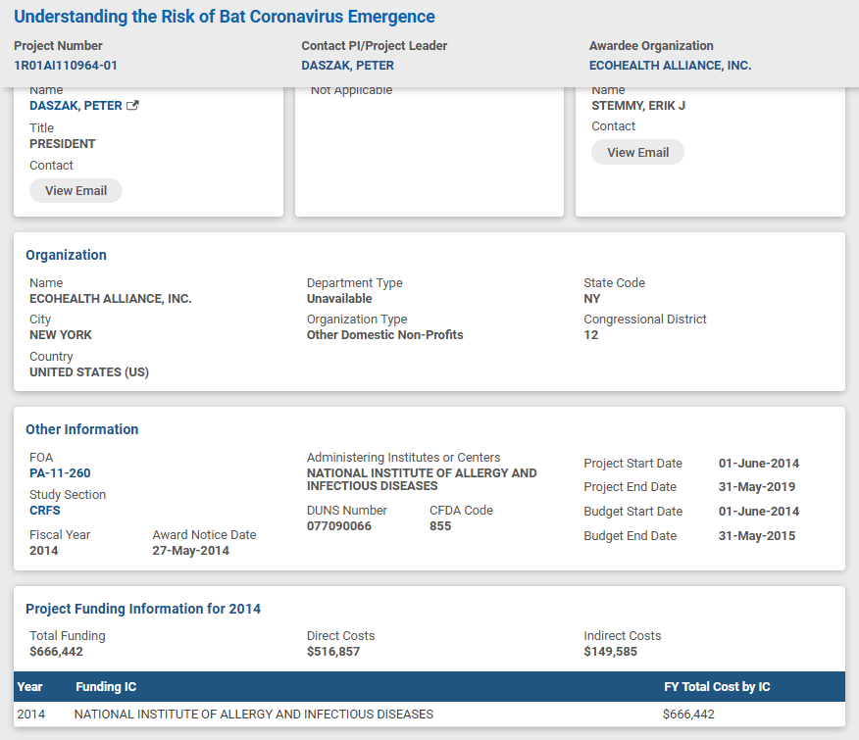
Task: Open the CRFS study section link
Action: (x=46, y=511)
